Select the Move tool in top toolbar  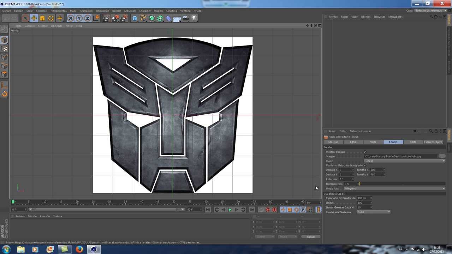pos(34,18)
